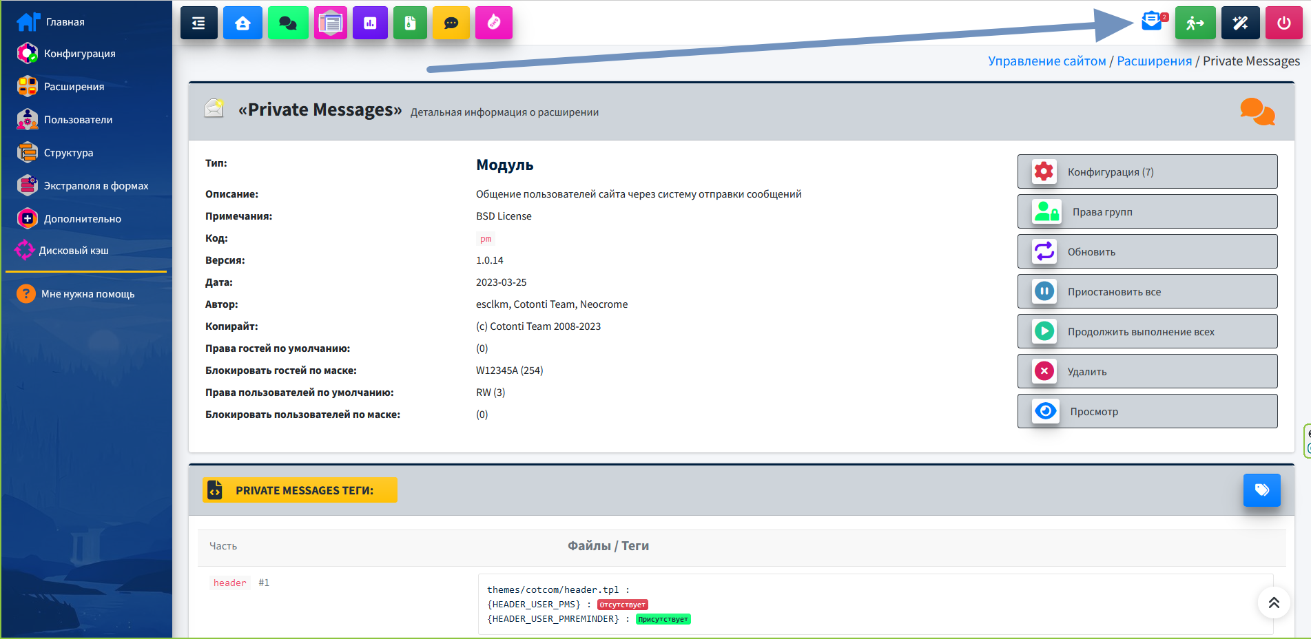Click the blue tags button
The width and height of the screenshot is (1311, 639).
pos(1261,490)
